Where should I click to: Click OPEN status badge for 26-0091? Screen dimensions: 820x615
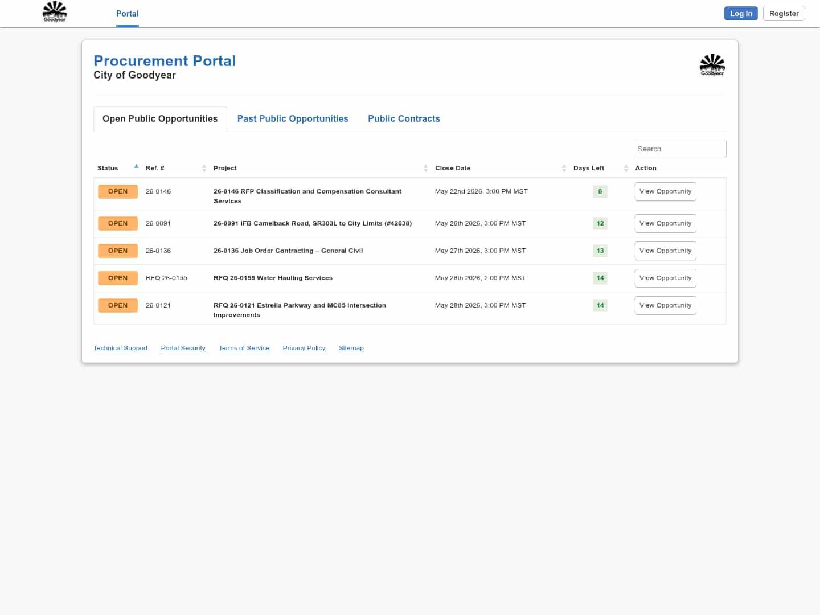118,224
